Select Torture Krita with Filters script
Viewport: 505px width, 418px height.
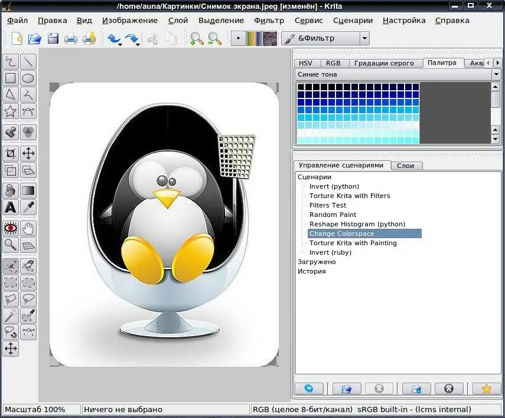(350, 196)
